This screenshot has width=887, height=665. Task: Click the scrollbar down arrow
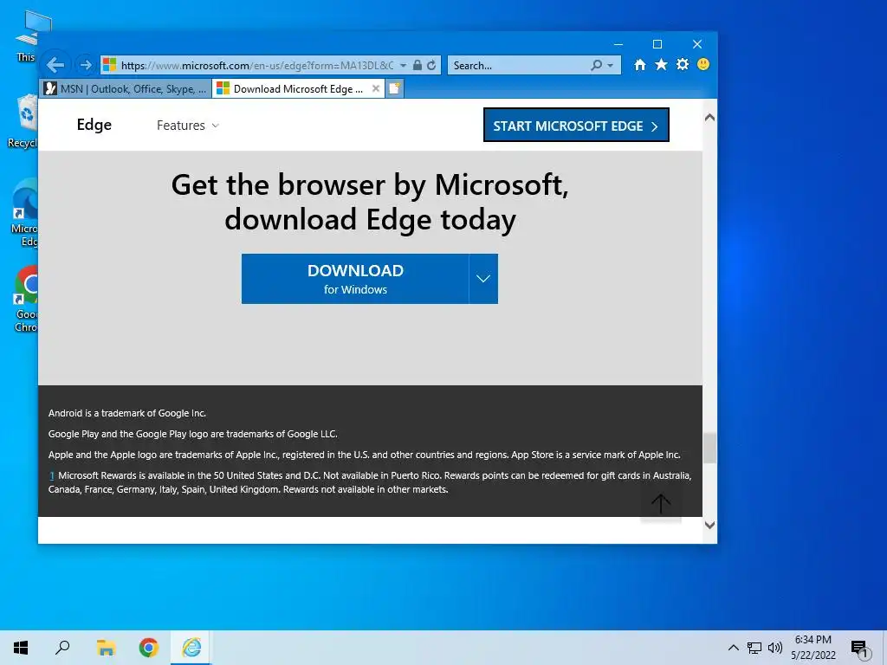(709, 525)
